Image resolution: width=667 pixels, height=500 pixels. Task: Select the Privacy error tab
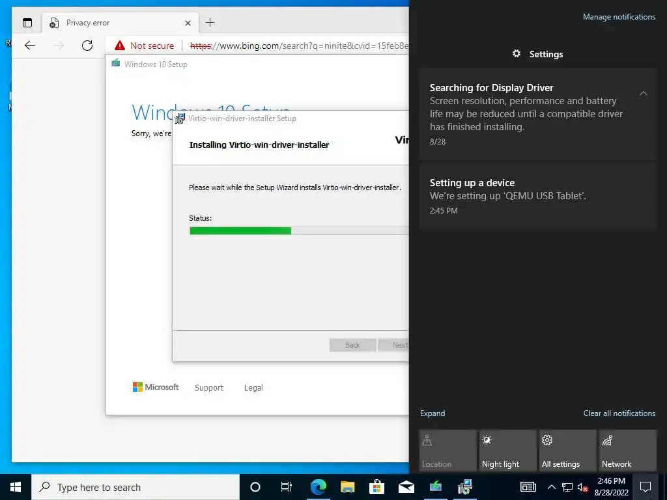[x=121, y=23]
